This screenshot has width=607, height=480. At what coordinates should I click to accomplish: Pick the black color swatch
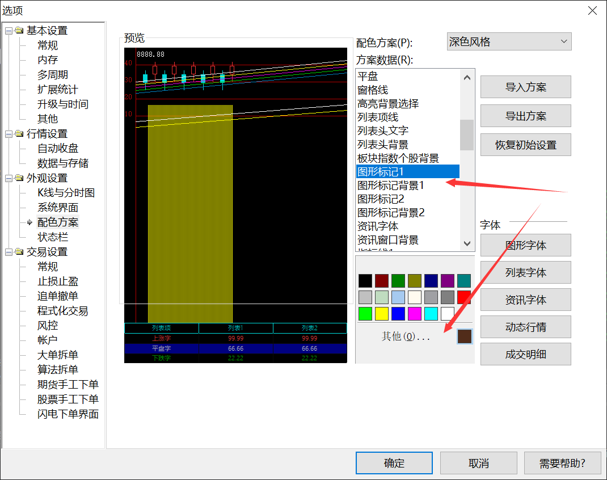click(x=365, y=281)
